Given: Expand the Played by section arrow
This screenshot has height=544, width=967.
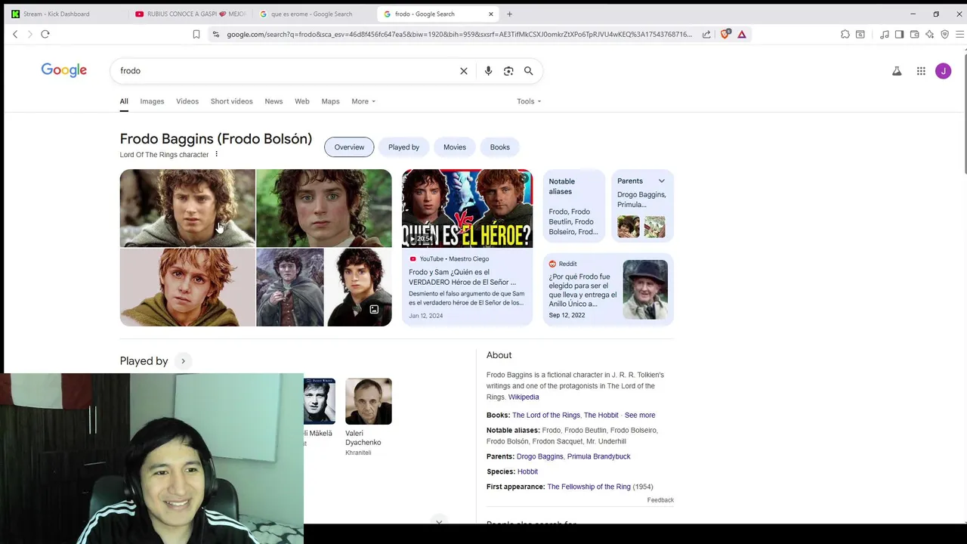Looking at the screenshot, I should coord(183,361).
